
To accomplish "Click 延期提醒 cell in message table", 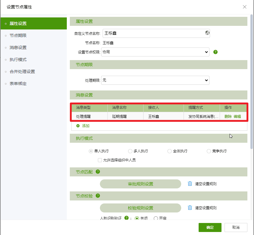I will tap(125, 117).
